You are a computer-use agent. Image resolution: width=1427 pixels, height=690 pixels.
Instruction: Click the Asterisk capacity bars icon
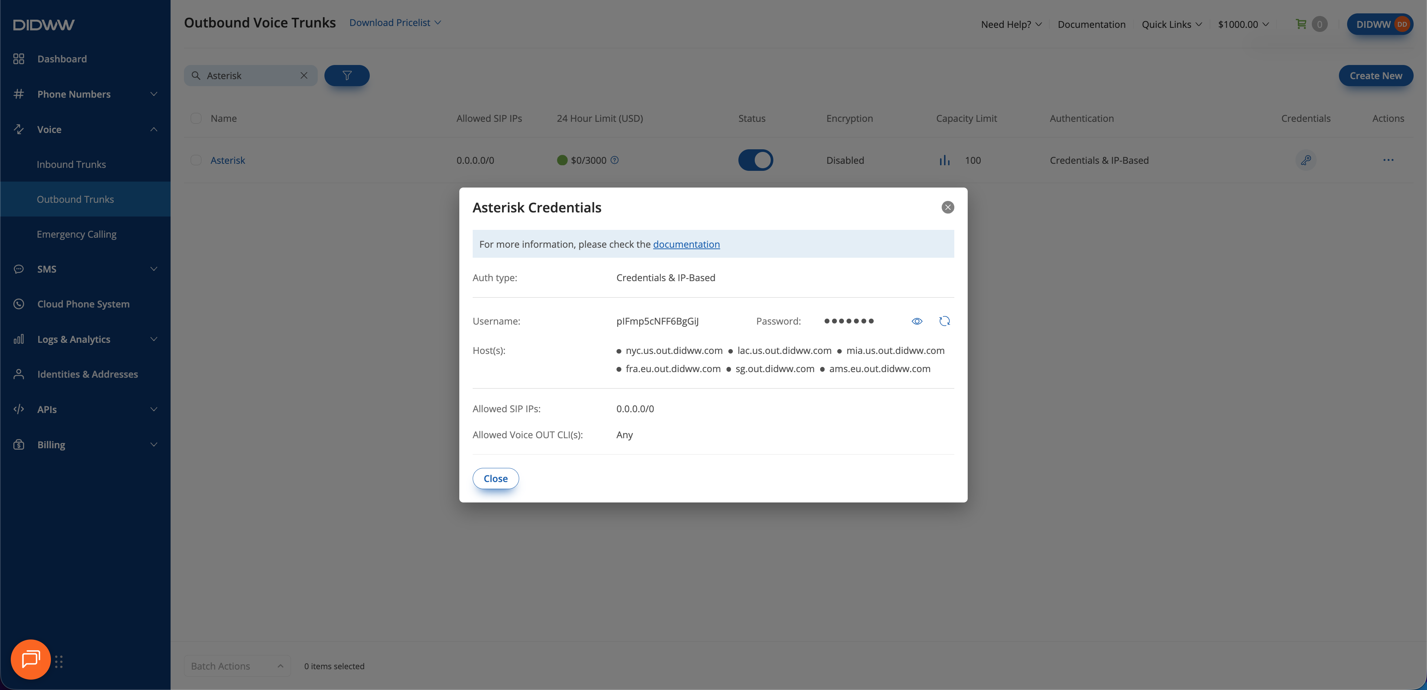tap(945, 160)
